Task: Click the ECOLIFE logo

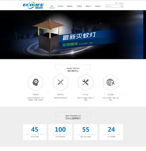Action: point(33,5)
